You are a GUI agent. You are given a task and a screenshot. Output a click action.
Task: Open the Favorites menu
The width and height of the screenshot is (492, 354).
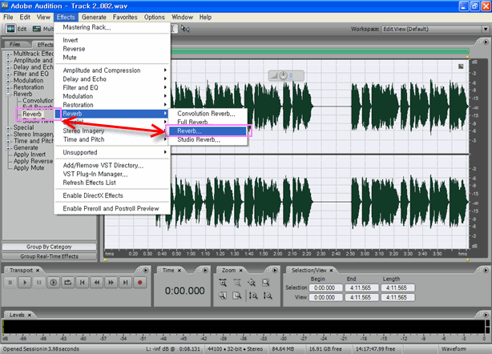[125, 18]
